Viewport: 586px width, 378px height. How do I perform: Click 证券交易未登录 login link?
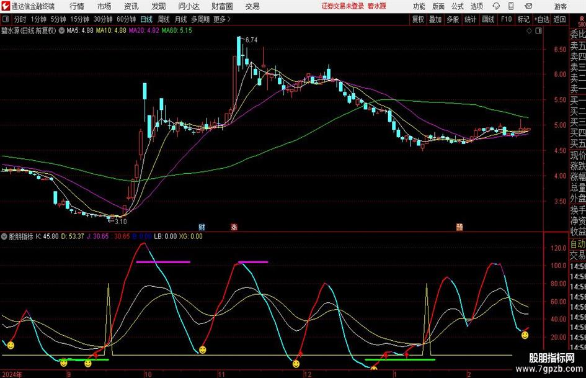tap(342, 6)
